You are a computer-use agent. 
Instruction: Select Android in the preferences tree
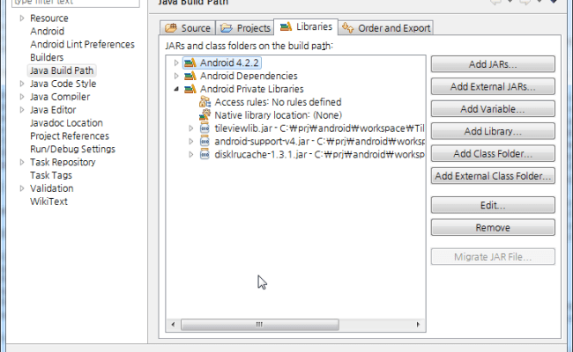(x=47, y=32)
